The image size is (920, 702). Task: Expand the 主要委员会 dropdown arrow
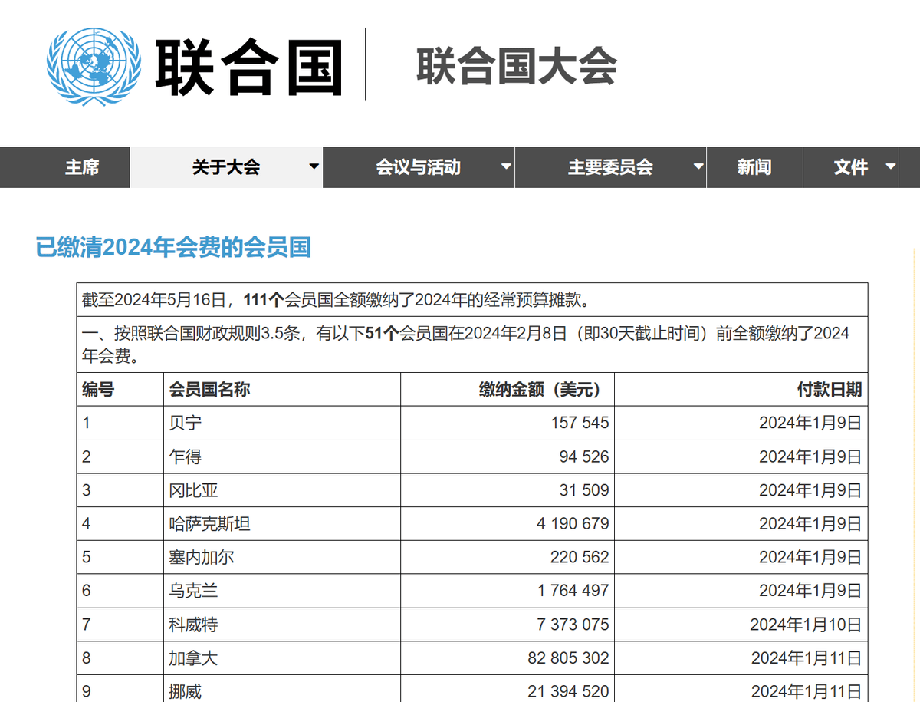(698, 166)
